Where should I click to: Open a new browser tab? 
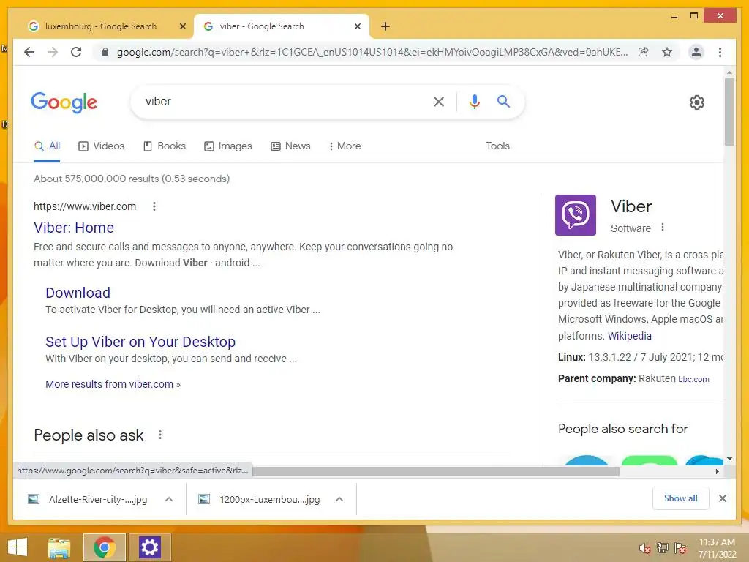coord(385,26)
